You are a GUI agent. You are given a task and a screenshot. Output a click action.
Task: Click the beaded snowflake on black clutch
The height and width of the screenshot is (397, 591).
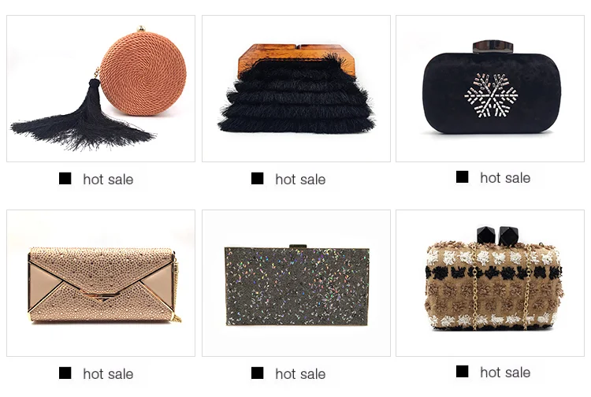pos(491,95)
